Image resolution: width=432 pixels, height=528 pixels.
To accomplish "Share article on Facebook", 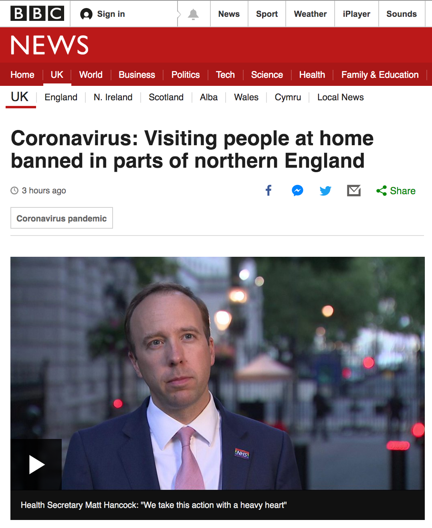I will point(269,191).
